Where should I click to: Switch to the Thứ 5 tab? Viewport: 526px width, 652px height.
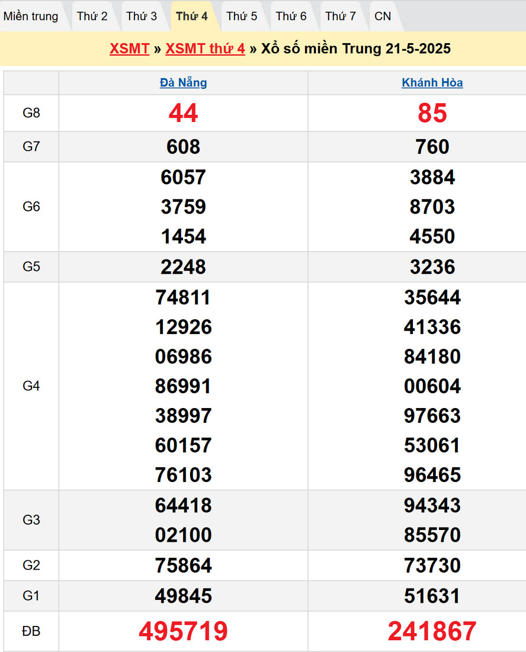pos(242,16)
